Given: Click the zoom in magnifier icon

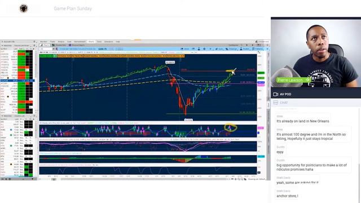Looking at the screenshot, I should 239,179.
